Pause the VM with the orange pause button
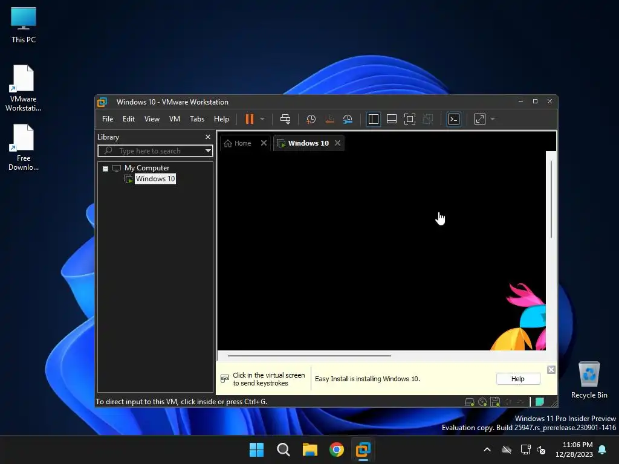This screenshot has width=619, height=464. pos(250,119)
